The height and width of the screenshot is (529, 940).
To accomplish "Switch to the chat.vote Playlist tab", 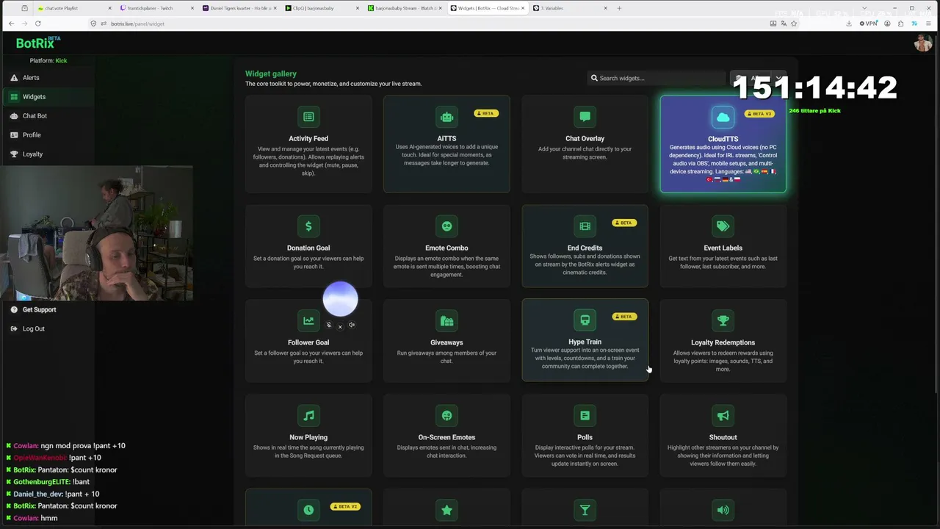I will point(73,8).
